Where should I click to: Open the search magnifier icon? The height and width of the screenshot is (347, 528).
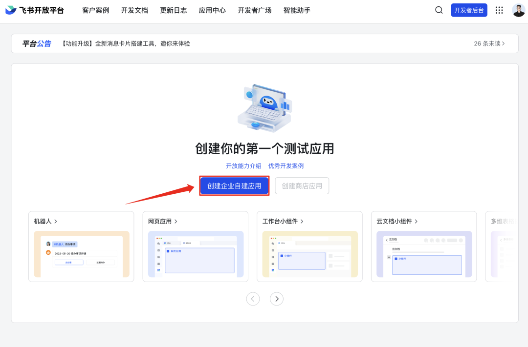tap(439, 10)
